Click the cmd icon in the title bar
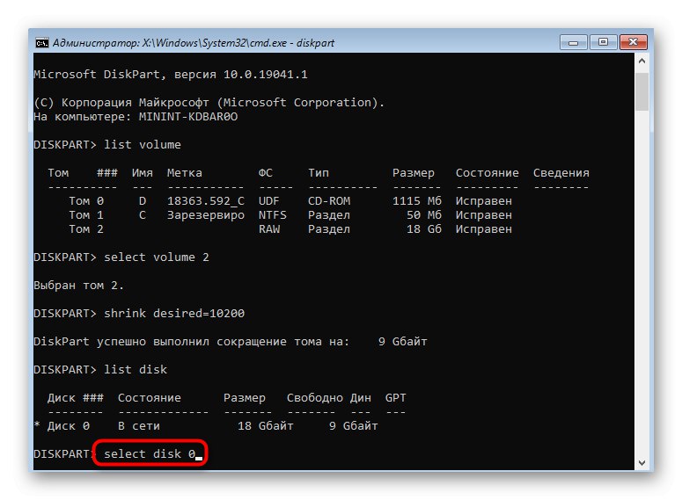The height and width of the screenshot is (500, 682). click(x=41, y=41)
